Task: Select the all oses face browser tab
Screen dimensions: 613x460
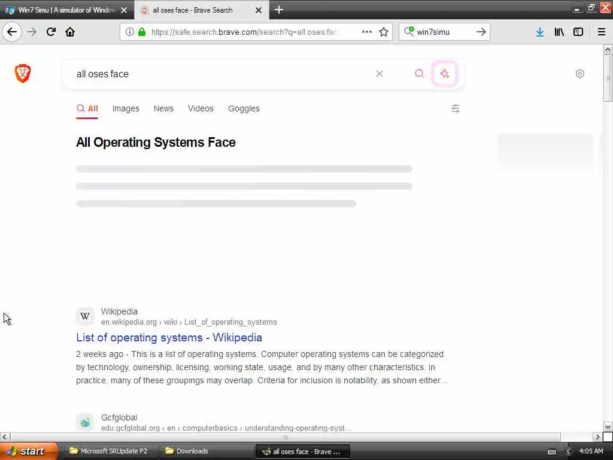Action: click(x=201, y=10)
